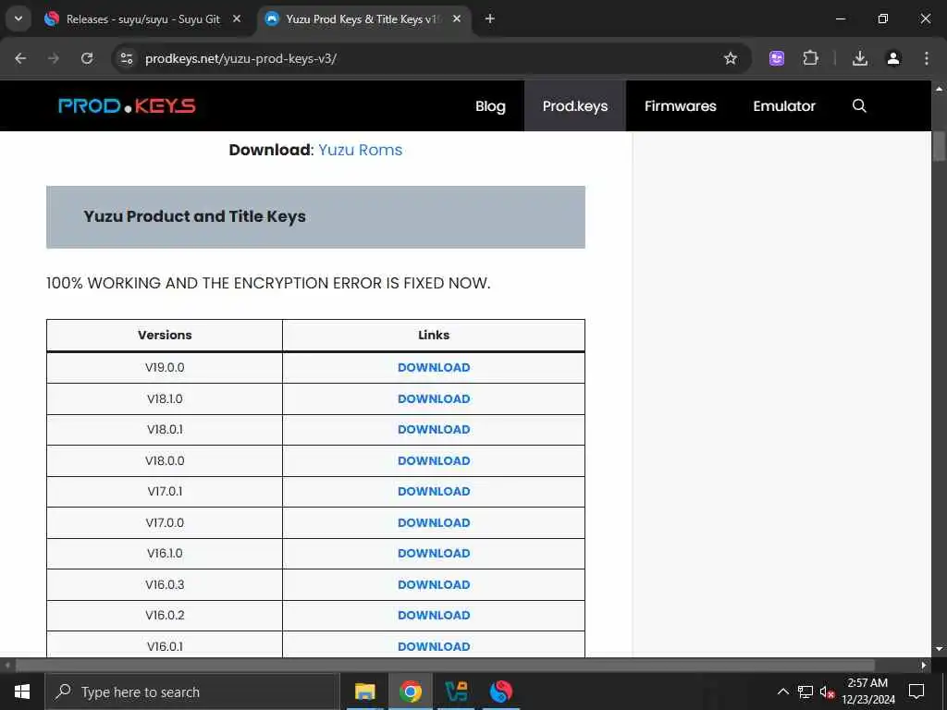Open the network status tray icon
The width and height of the screenshot is (947, 710).
click(x=806, y=692)
